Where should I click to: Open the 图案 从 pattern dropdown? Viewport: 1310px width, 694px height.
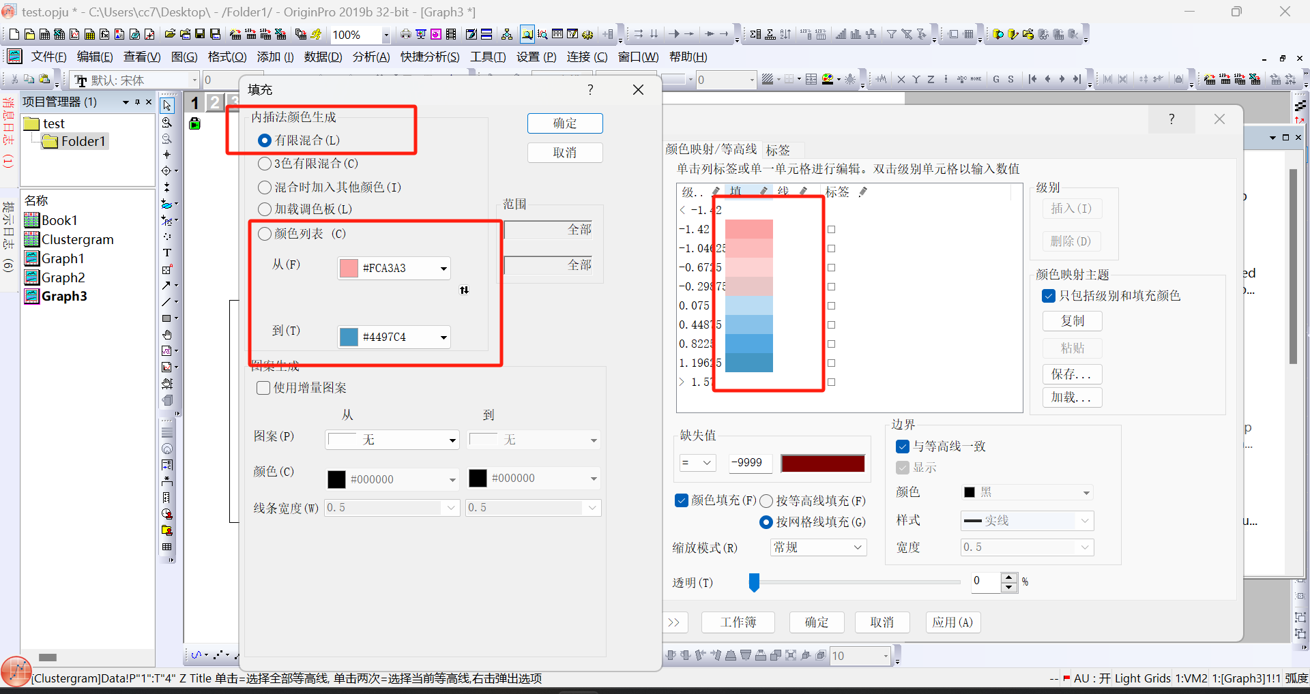click(452, 440)
